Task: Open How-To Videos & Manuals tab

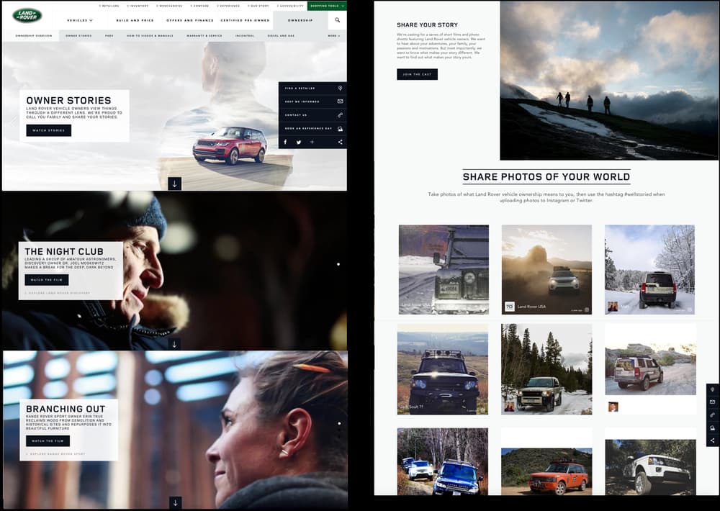Action: click(150, 35)
